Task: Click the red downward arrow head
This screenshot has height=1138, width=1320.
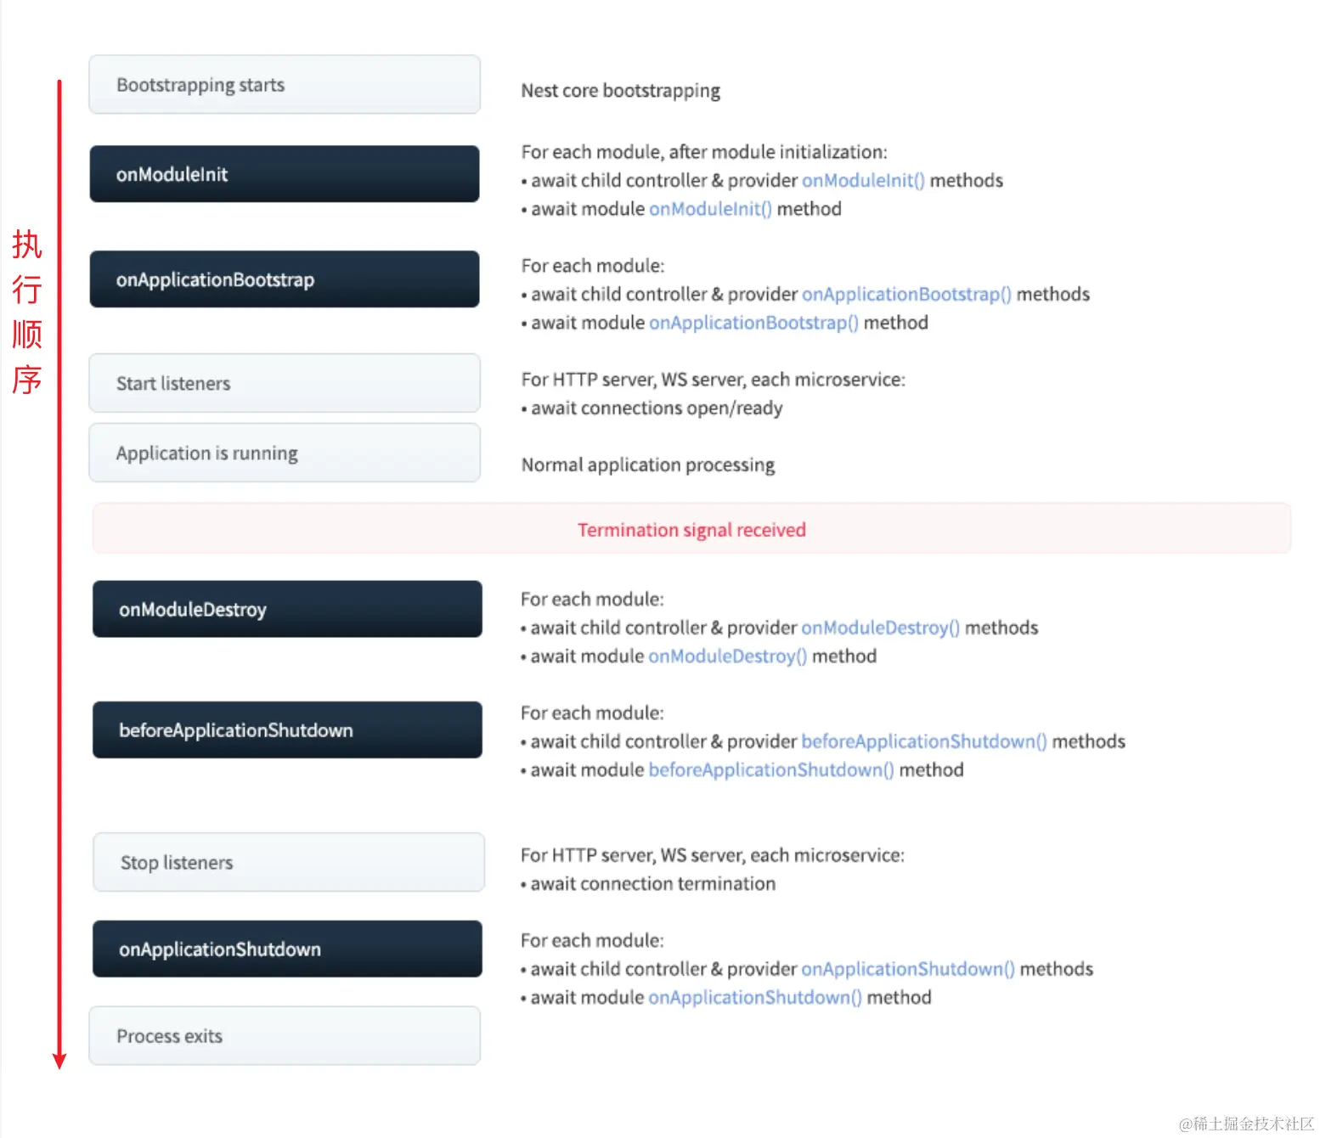Action: tap(59, 1061)
